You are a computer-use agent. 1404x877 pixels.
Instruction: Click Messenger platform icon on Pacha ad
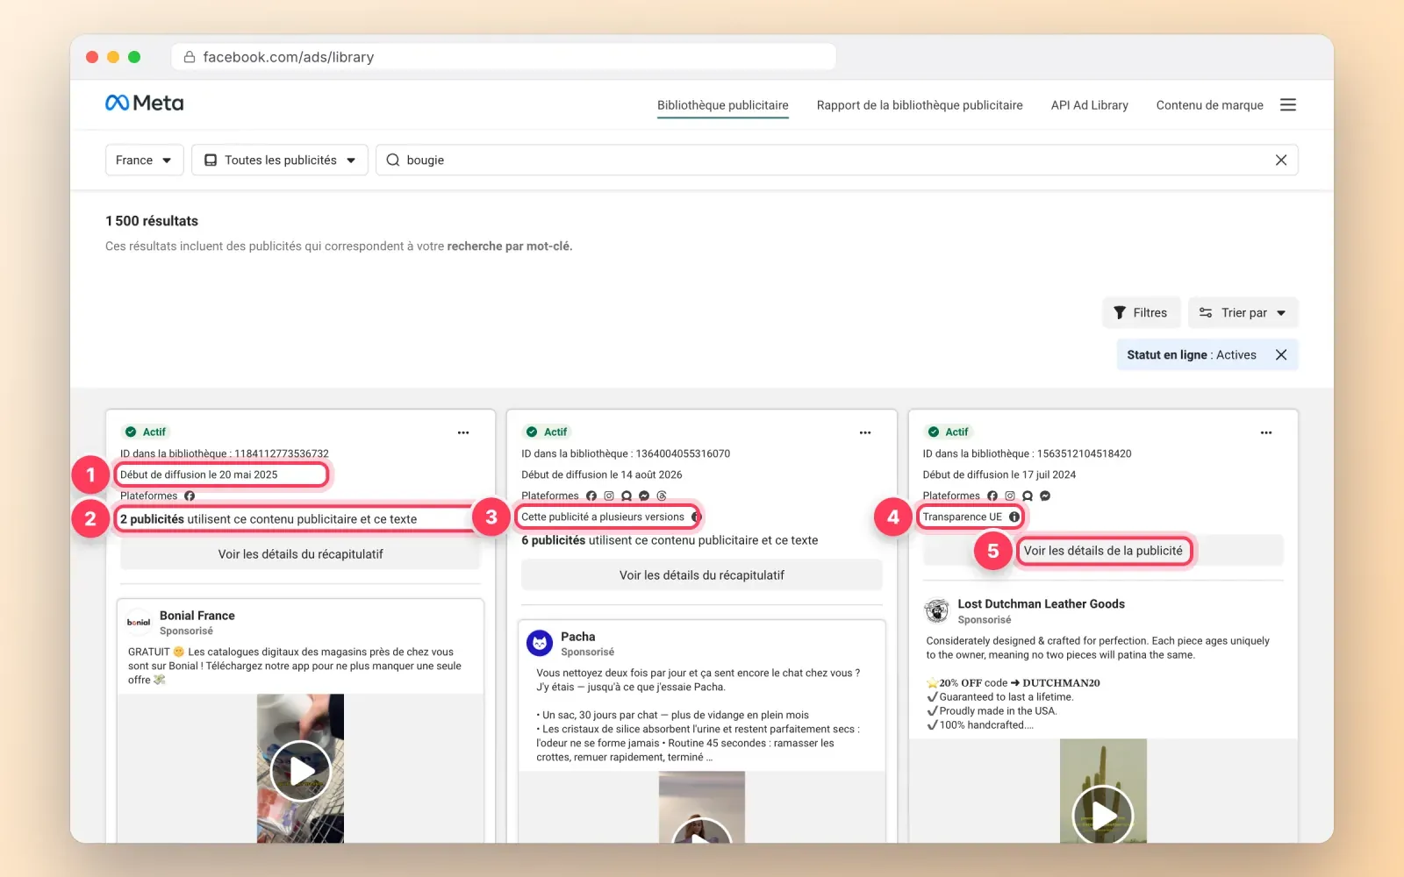point(643,496)
